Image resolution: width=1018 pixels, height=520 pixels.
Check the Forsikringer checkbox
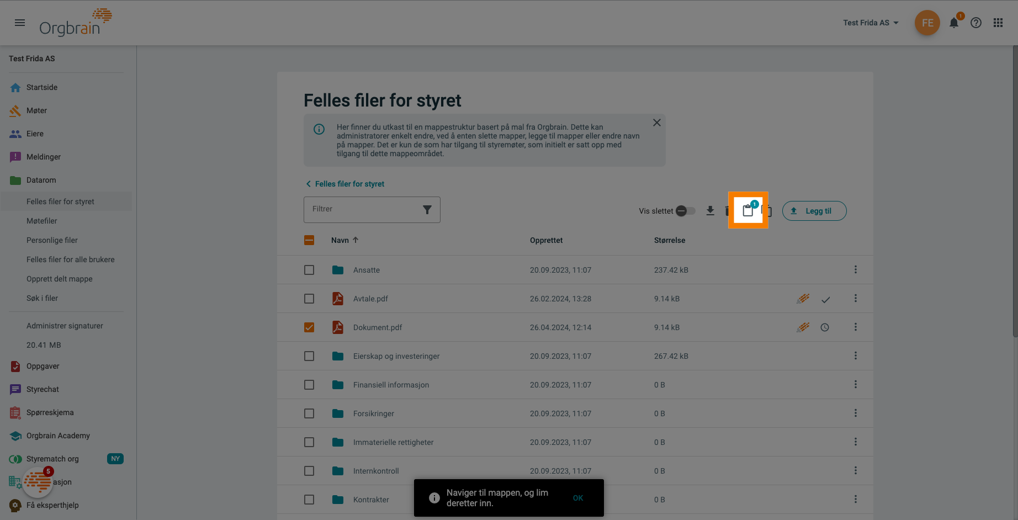click(309, 413)
